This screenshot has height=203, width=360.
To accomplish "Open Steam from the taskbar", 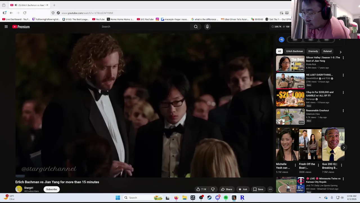I will 209,198.
